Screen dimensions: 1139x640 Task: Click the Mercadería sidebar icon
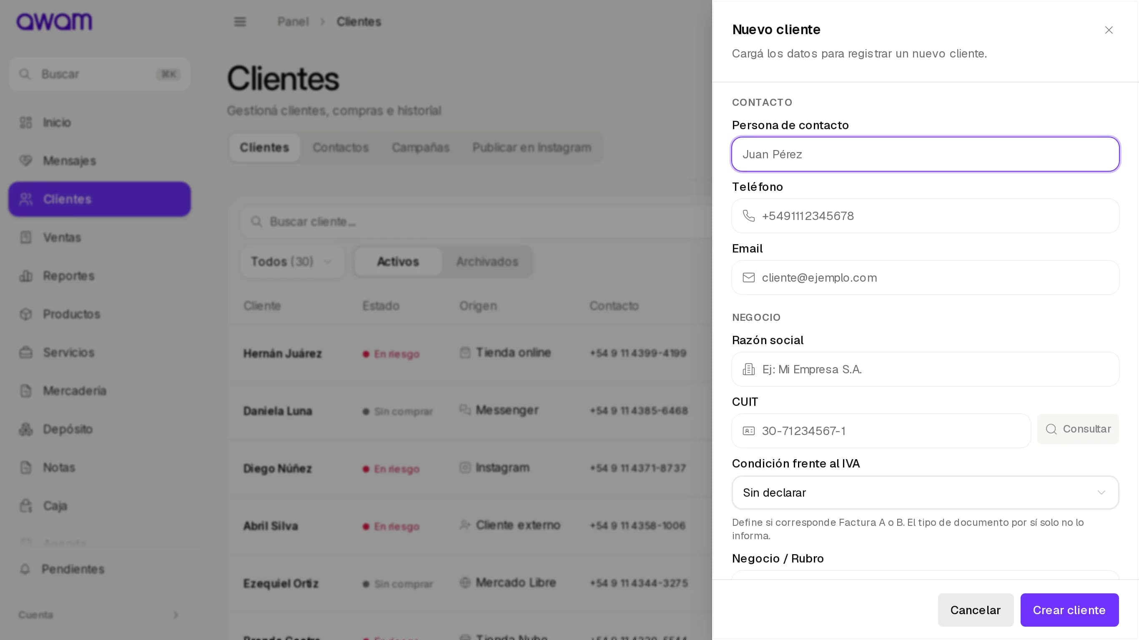[26, 391]
